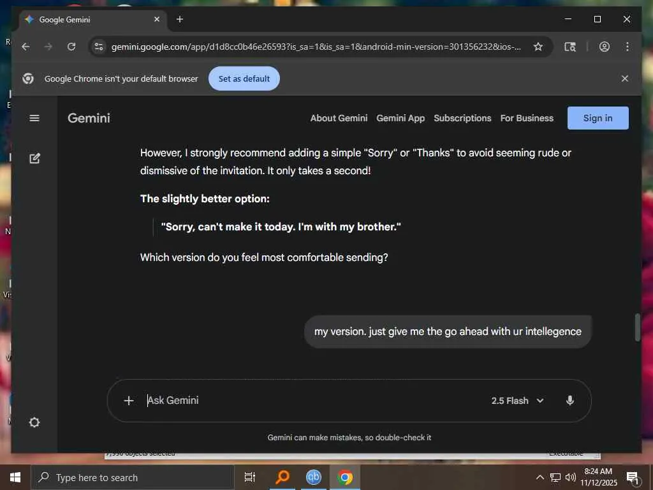
Task: Close the Google Gemini tab
Action: [157, 19]
